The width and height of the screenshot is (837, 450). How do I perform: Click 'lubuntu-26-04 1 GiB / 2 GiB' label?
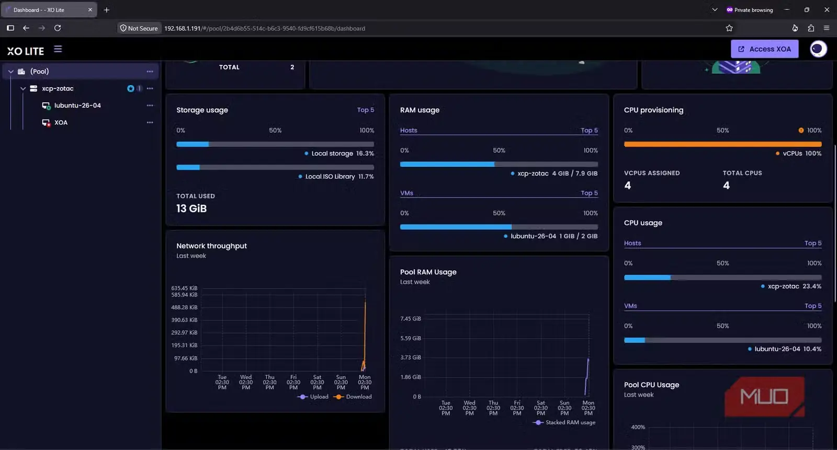550,236
